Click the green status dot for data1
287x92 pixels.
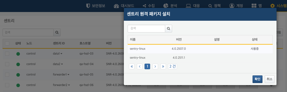(x=18, y=54)
